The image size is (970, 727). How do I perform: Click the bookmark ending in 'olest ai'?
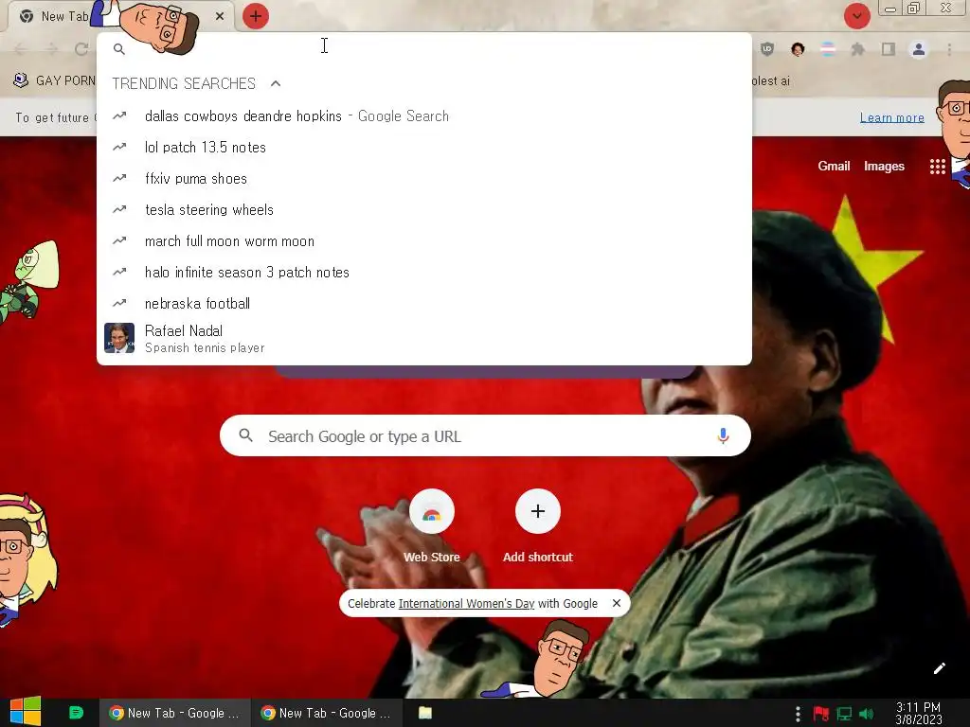pos(771,80)
